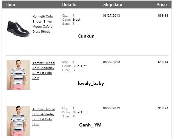Click the Details column header
Image resolution: width=174 pixels, height=139 pixels.
coord(69,4)
